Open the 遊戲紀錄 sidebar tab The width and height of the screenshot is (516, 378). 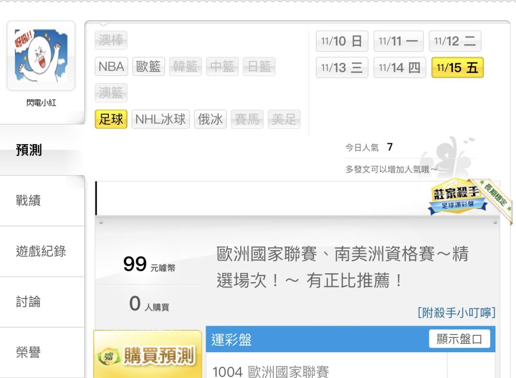coord(42,251)
